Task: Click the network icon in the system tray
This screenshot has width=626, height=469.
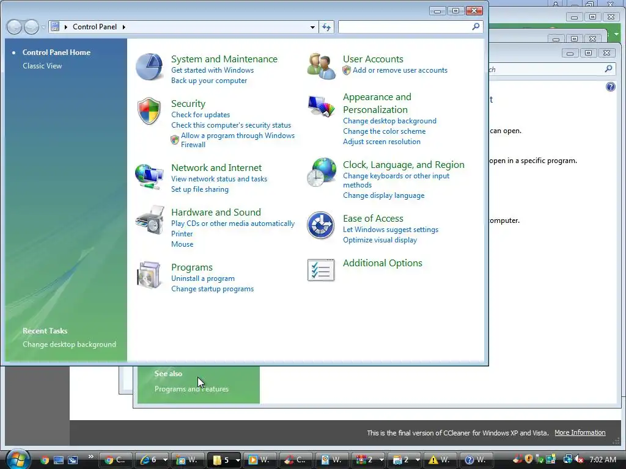Action: point(567,459)
